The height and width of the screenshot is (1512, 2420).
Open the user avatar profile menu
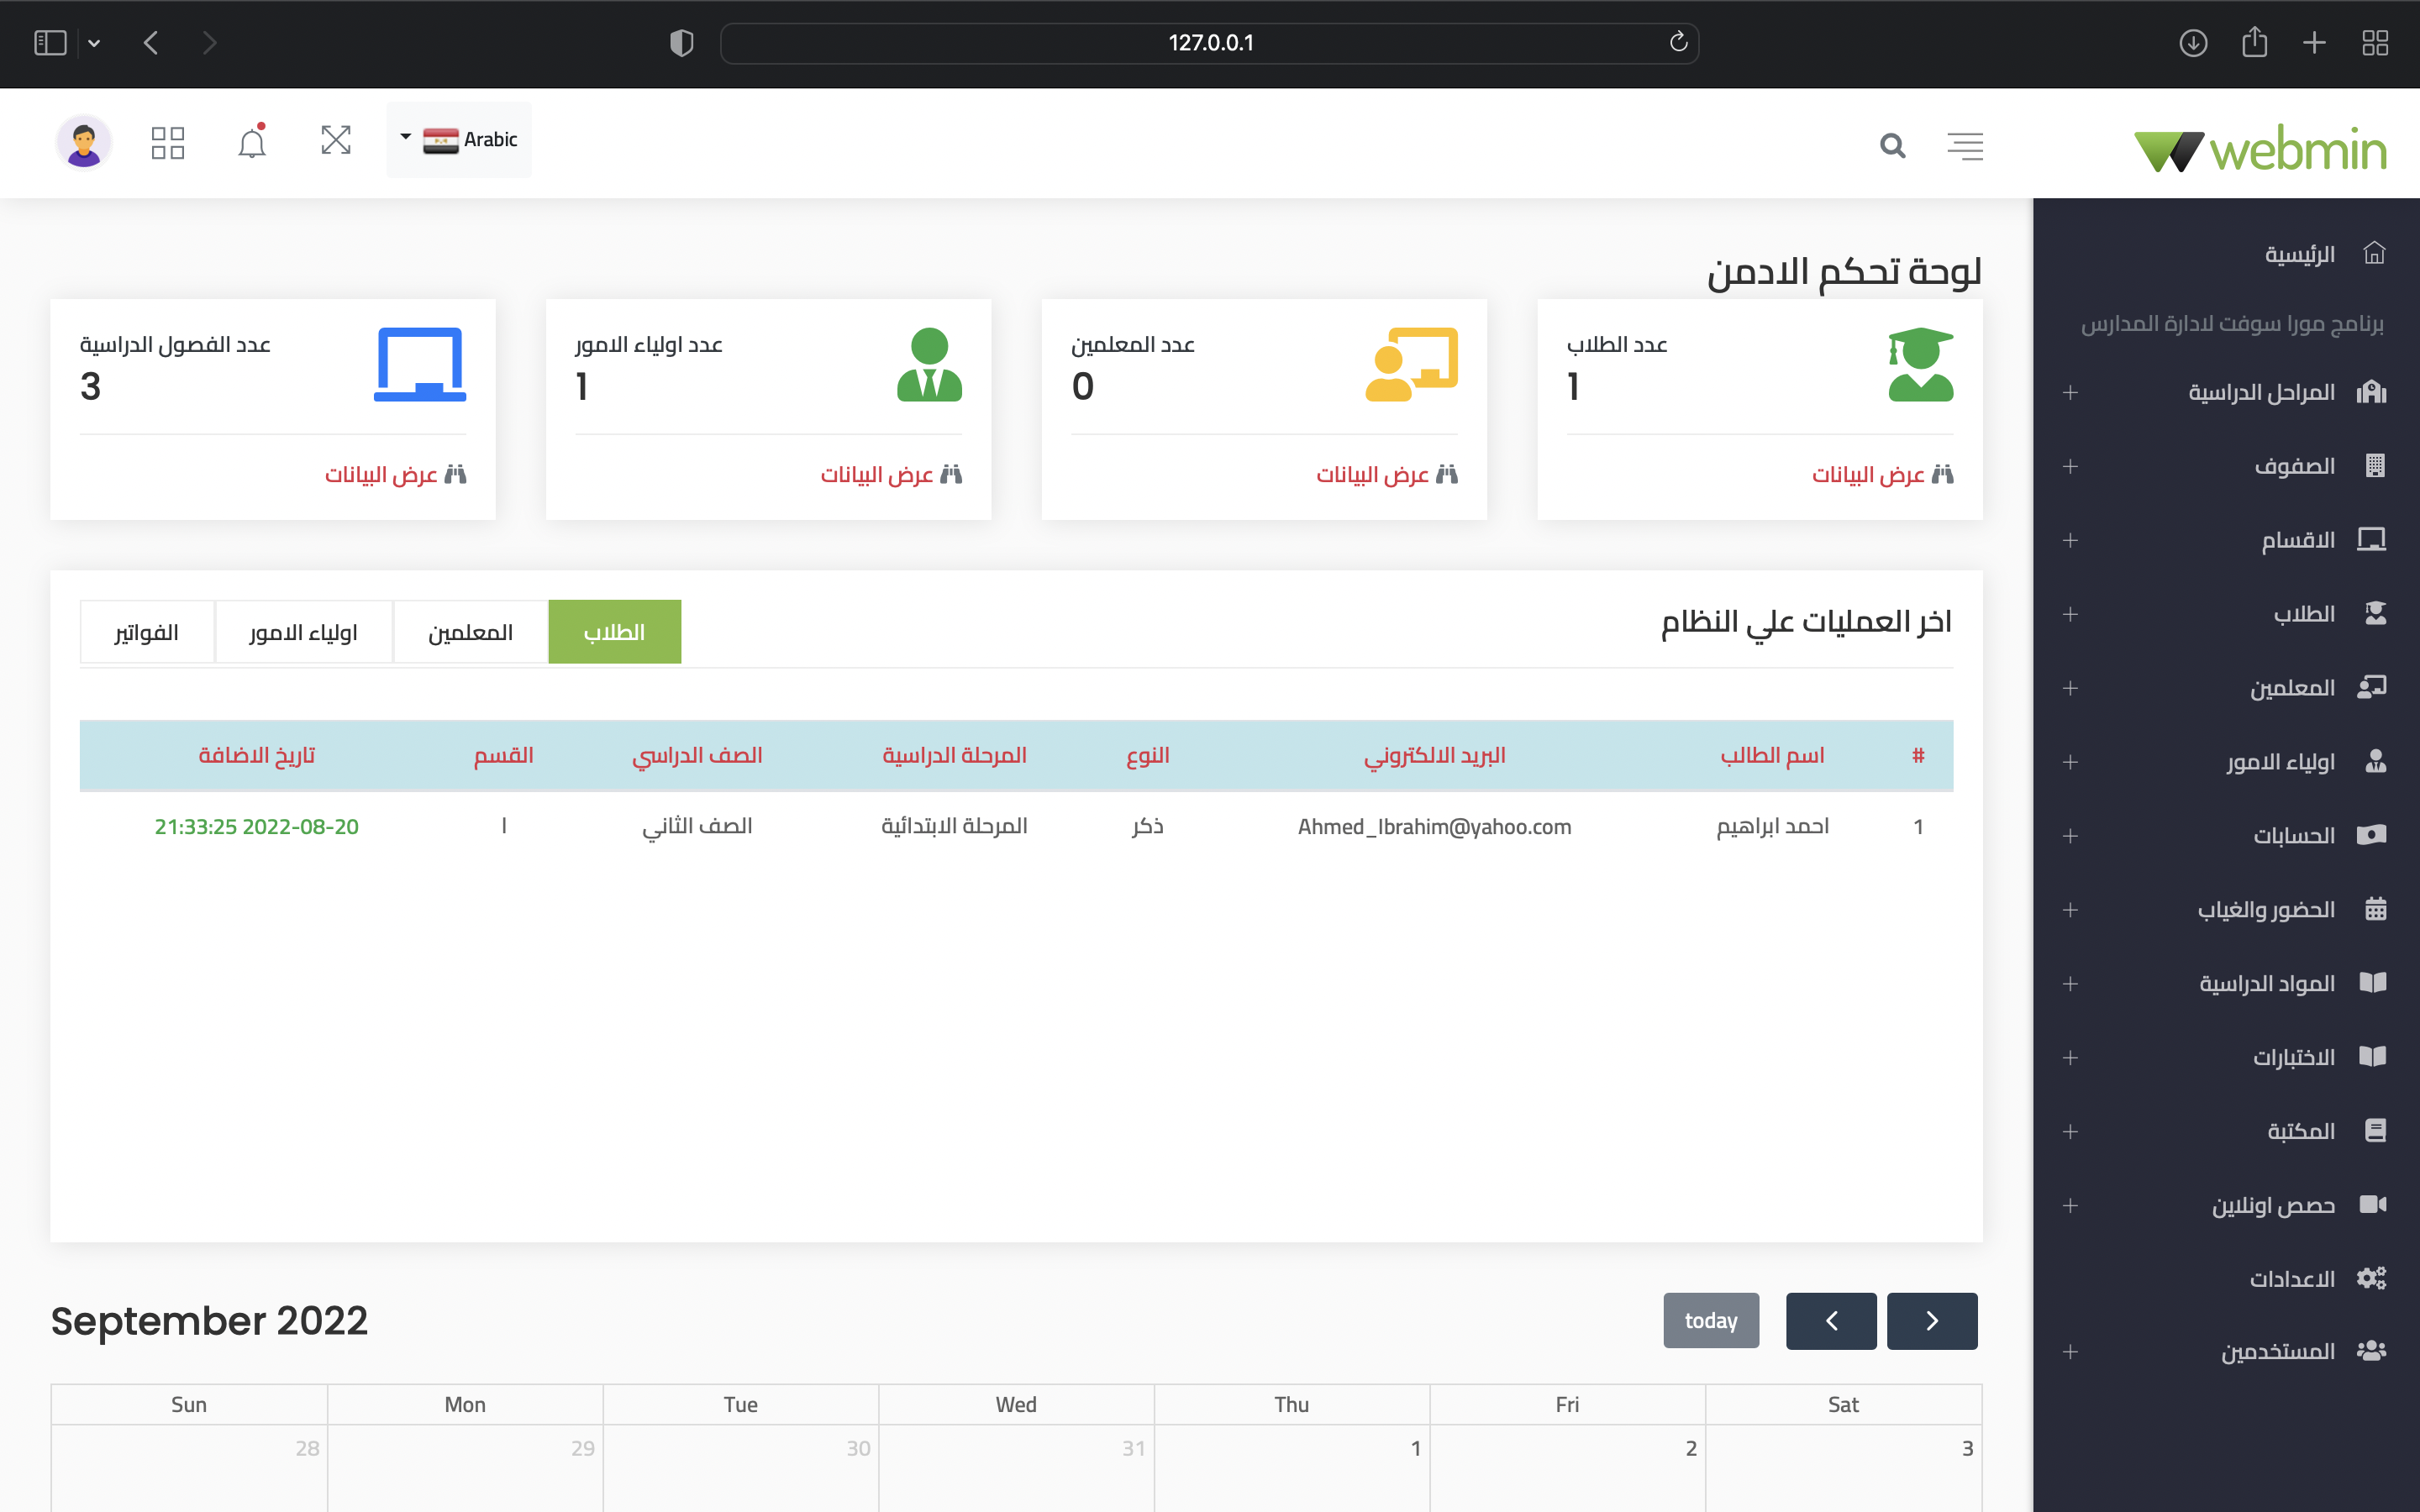[83, 142]
